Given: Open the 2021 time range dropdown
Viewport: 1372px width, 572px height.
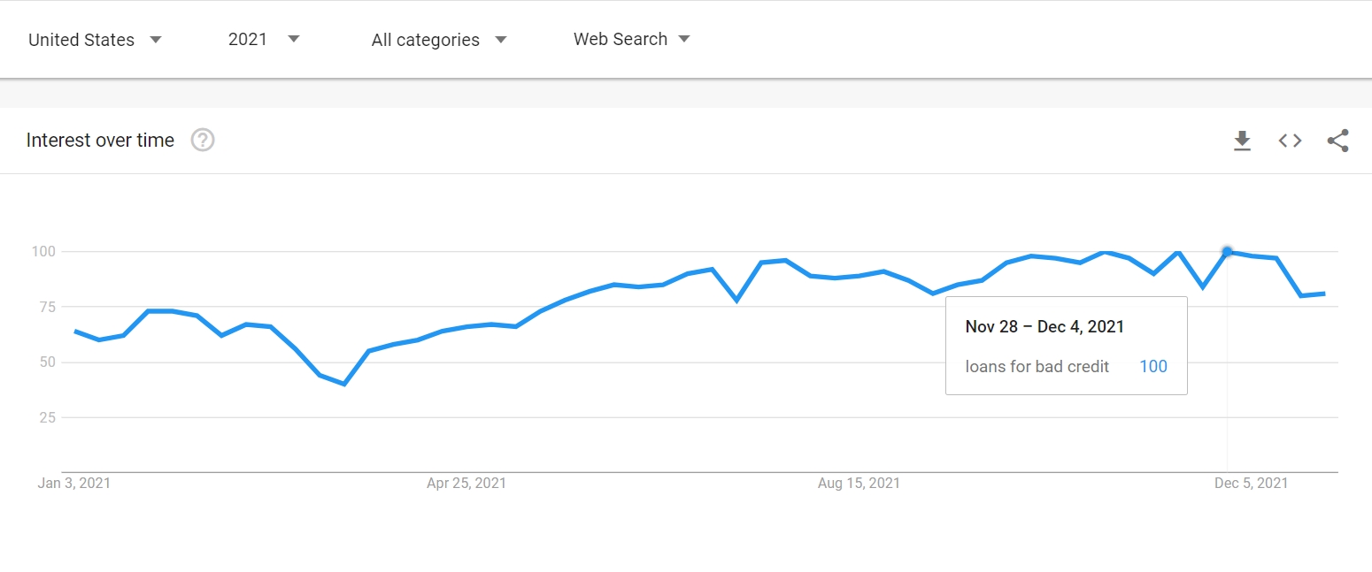Looking at the screenshot, I should (264, 40).
